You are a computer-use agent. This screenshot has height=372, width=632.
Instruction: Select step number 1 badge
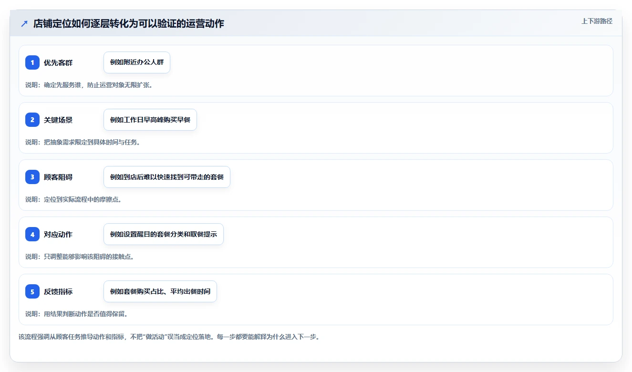(x=32, y=62)
